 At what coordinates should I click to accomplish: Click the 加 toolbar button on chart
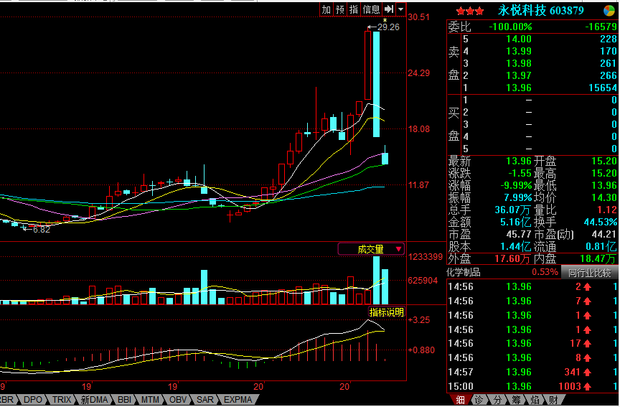(x=327, y=9)
